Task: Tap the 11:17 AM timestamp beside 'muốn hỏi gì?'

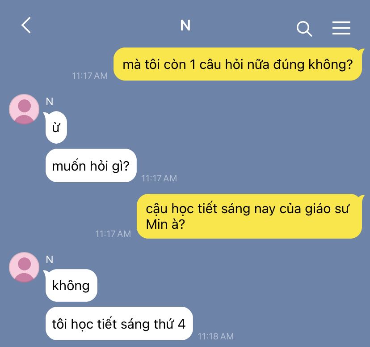Action: point(159,178)
